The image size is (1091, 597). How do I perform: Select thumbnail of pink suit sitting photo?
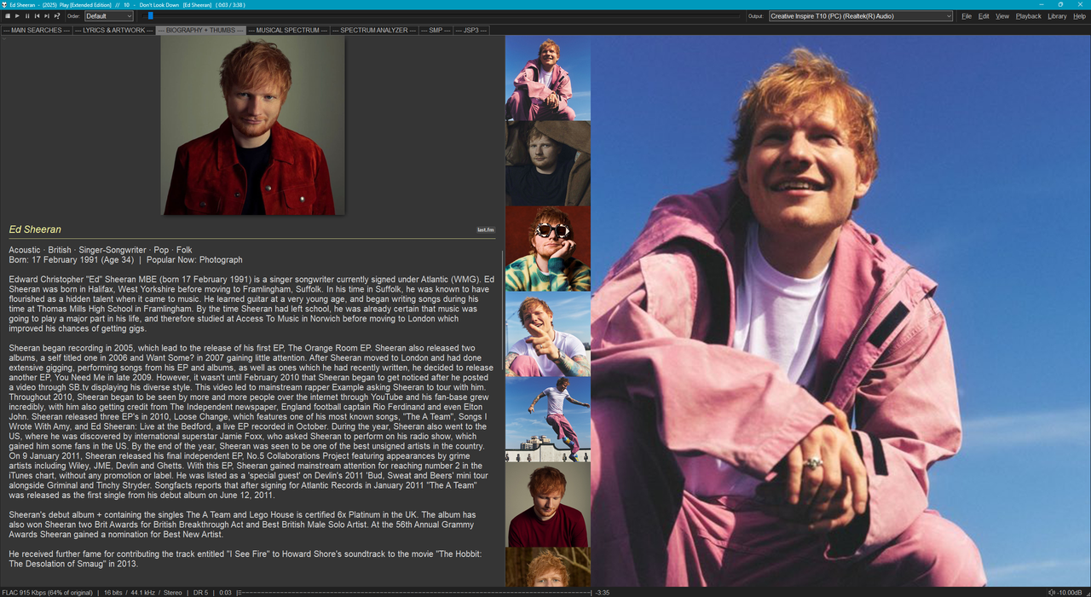tap(548, 78)
